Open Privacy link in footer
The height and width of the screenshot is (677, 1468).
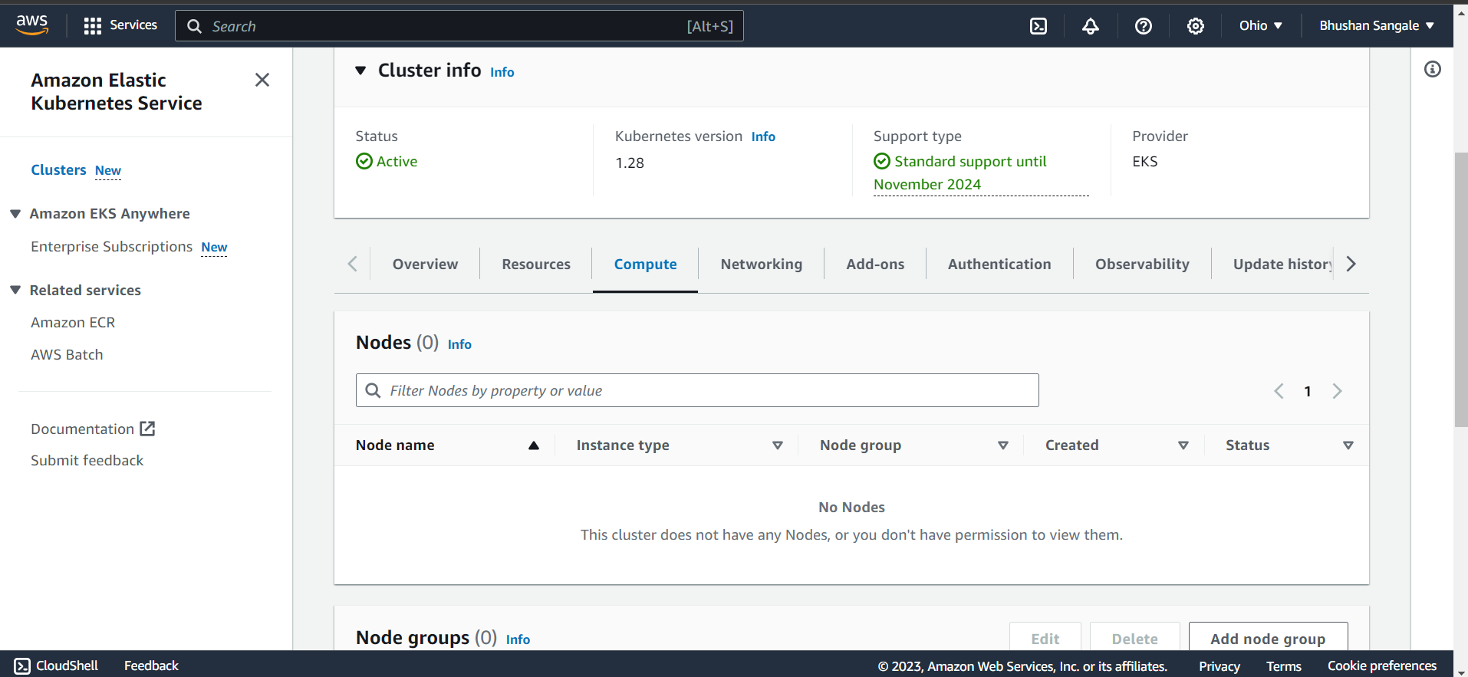click(1219, 666)
